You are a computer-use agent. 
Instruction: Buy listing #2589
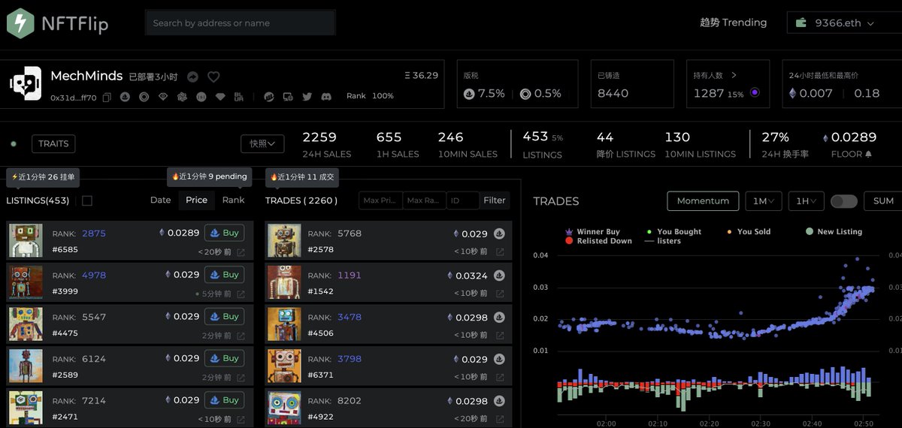pyautogui.click(x=224, y=359)
